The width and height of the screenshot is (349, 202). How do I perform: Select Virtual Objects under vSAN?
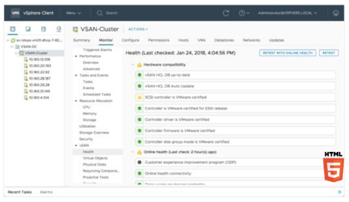pos(95,158)
